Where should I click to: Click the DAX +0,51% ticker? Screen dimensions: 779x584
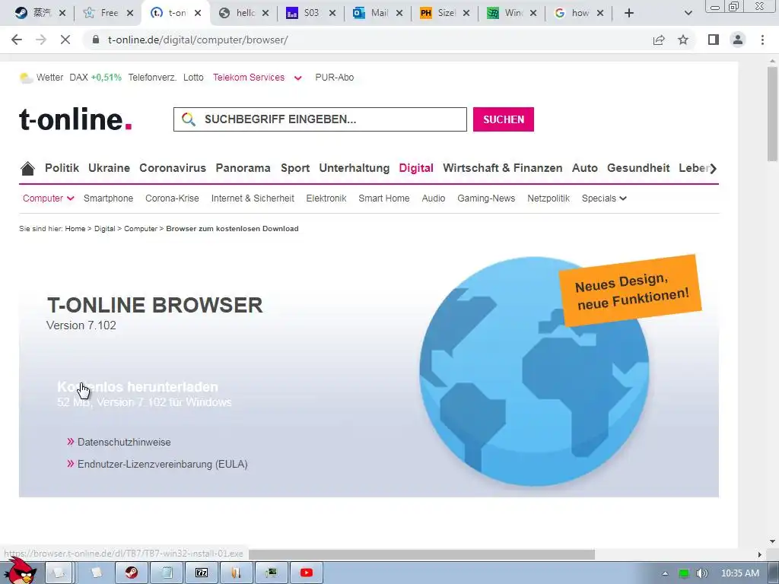coord(95,78)
